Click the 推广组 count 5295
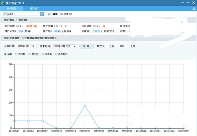 pos(57,31)
